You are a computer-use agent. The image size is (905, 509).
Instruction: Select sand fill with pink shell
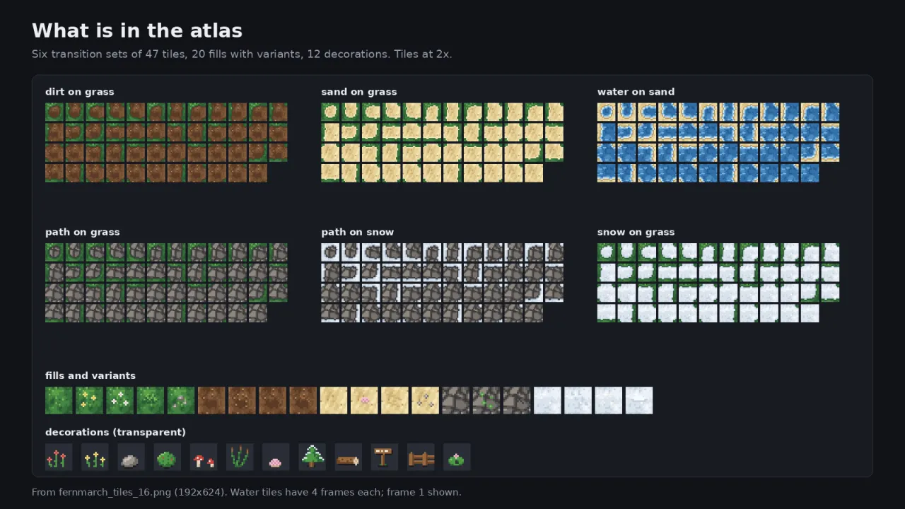364,400
